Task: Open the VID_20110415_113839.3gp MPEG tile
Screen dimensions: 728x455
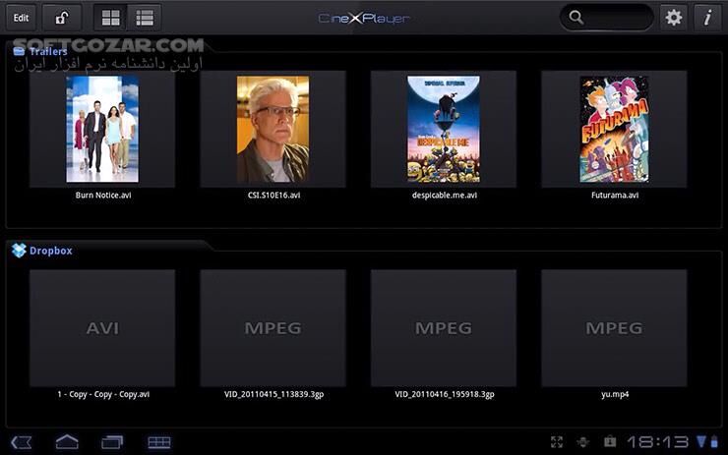Action: point(273,328)
